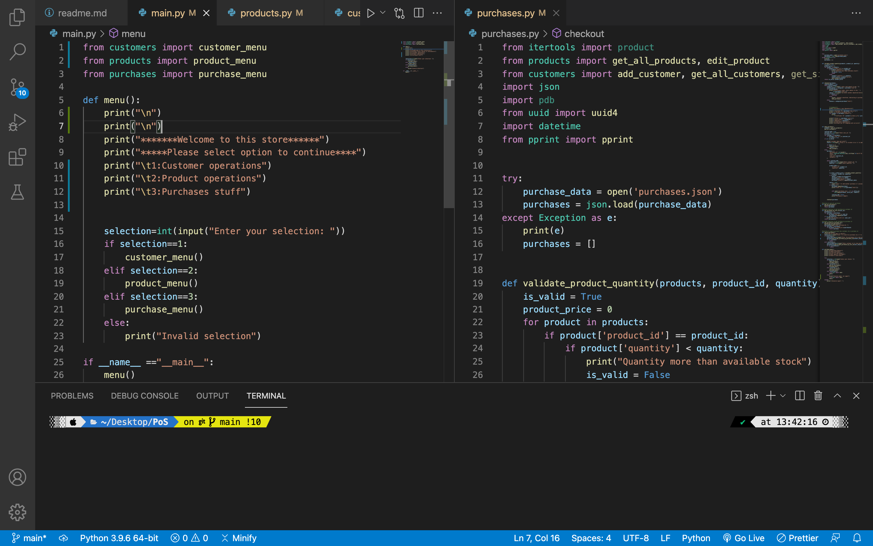The height and width of the screenshot is (546, 873).
Task: Change indentation via Spaces: 4
Action: (591, 538)
